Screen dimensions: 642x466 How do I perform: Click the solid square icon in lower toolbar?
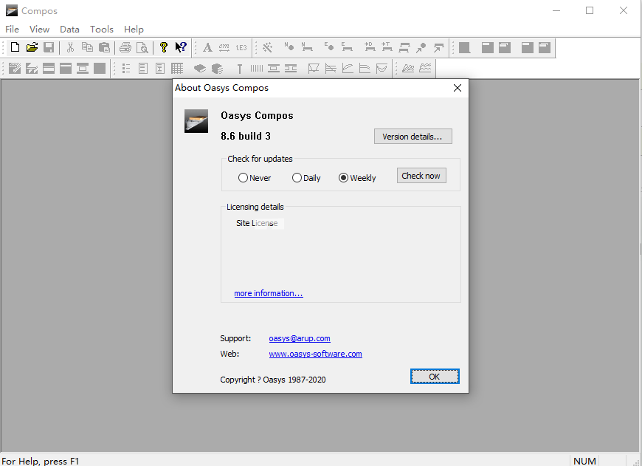(x=100, y=69)
